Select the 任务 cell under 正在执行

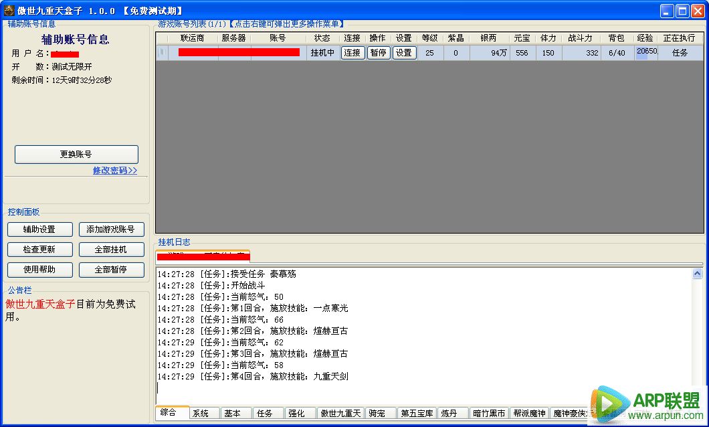[680, 53]
